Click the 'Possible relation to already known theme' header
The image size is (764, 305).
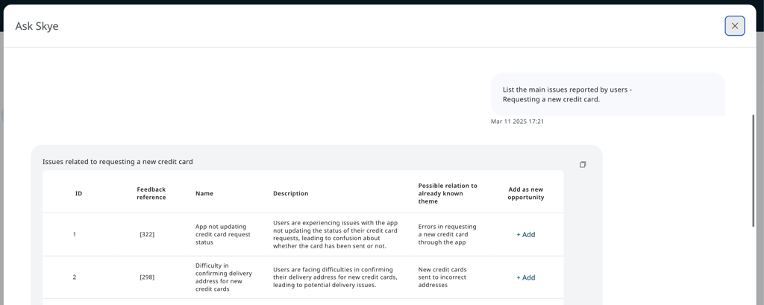click(448, 193)
